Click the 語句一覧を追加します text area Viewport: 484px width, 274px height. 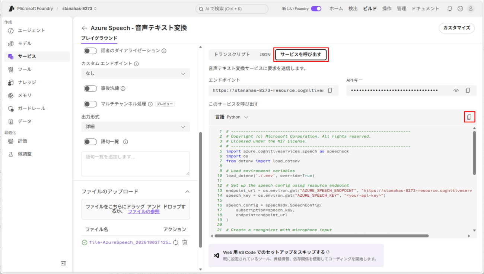136,164
